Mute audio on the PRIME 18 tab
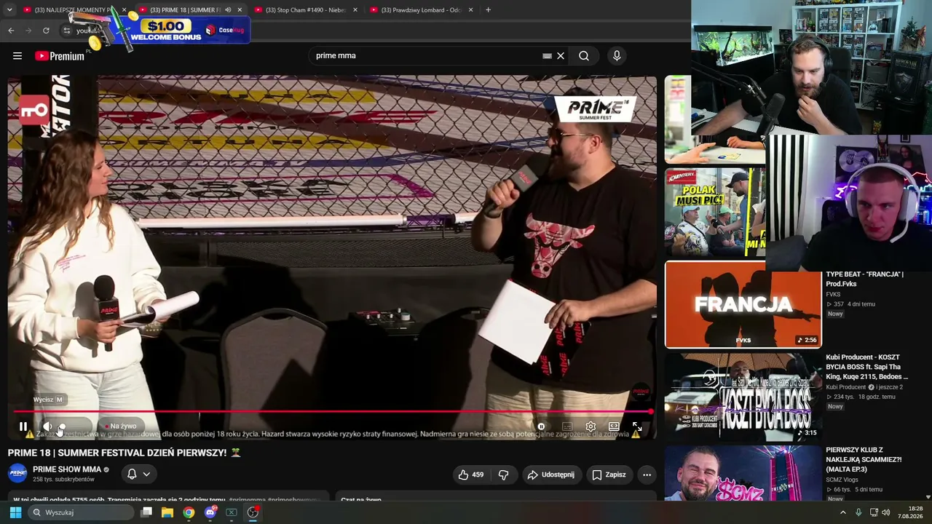Image resolution: width=932 pixels, height=524 pixels. coord(228,10)
